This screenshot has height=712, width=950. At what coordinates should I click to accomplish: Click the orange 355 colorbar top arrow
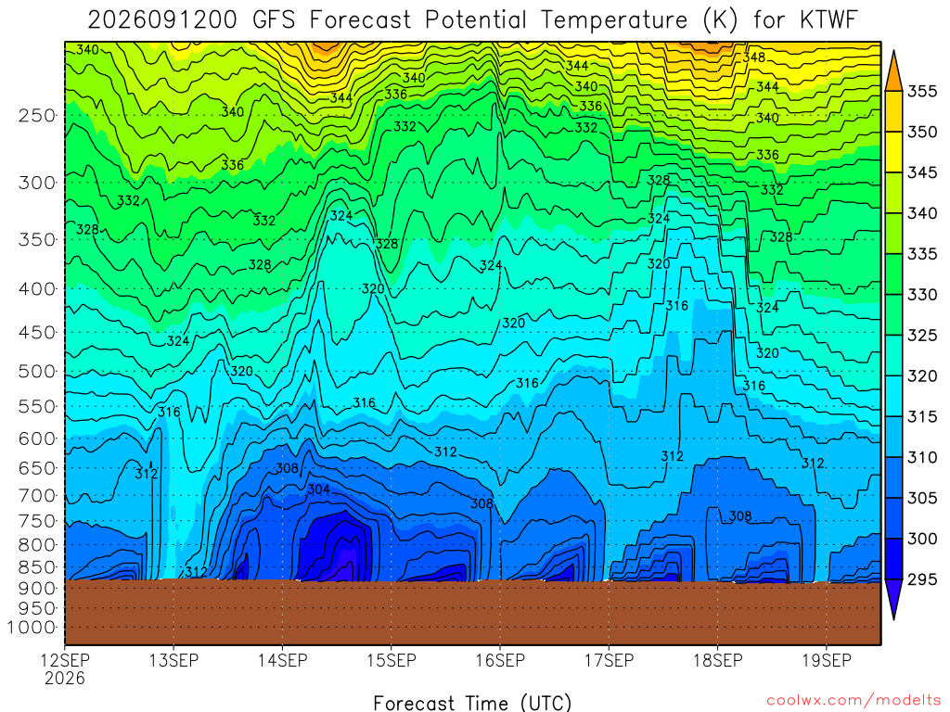tap(893, 71)
